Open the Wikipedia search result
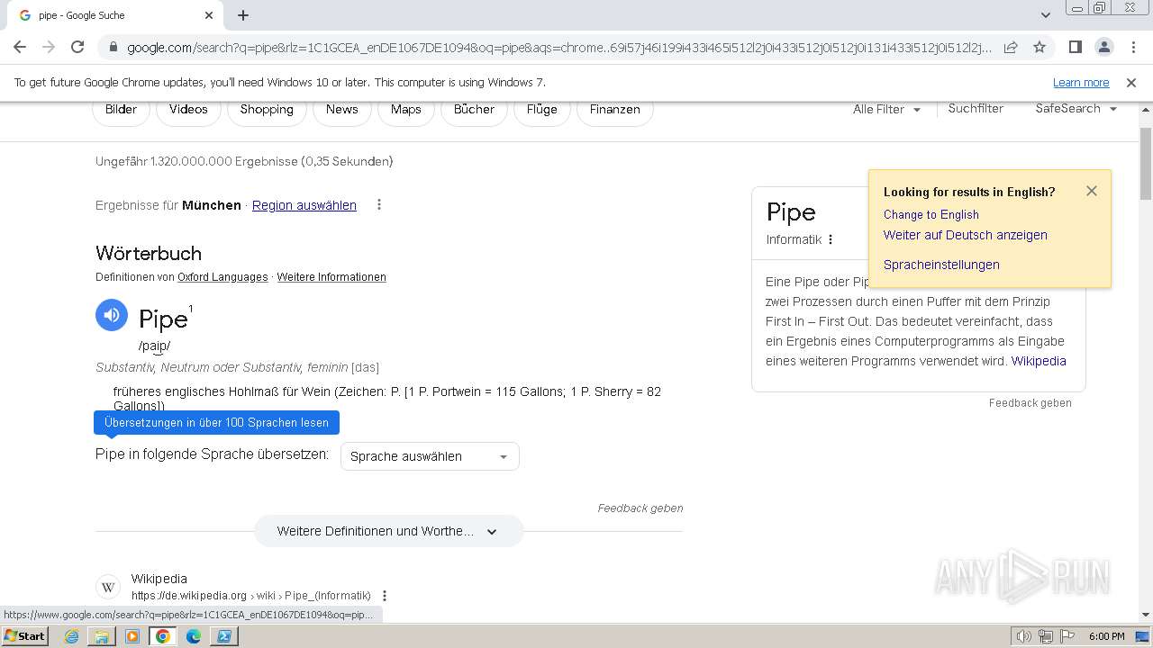Image resolution: width=1153 pixels, height=648 pixels. pos(159,579)
